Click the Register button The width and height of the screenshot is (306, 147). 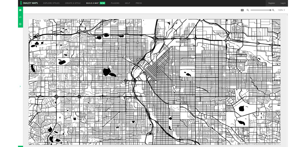272,3
